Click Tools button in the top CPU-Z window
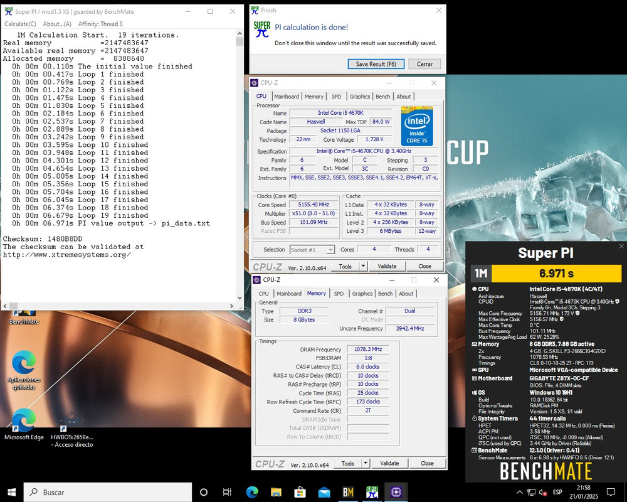627x502 pixels. tap(345, 266)
